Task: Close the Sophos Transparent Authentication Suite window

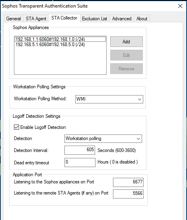Action: click(180, 6)
